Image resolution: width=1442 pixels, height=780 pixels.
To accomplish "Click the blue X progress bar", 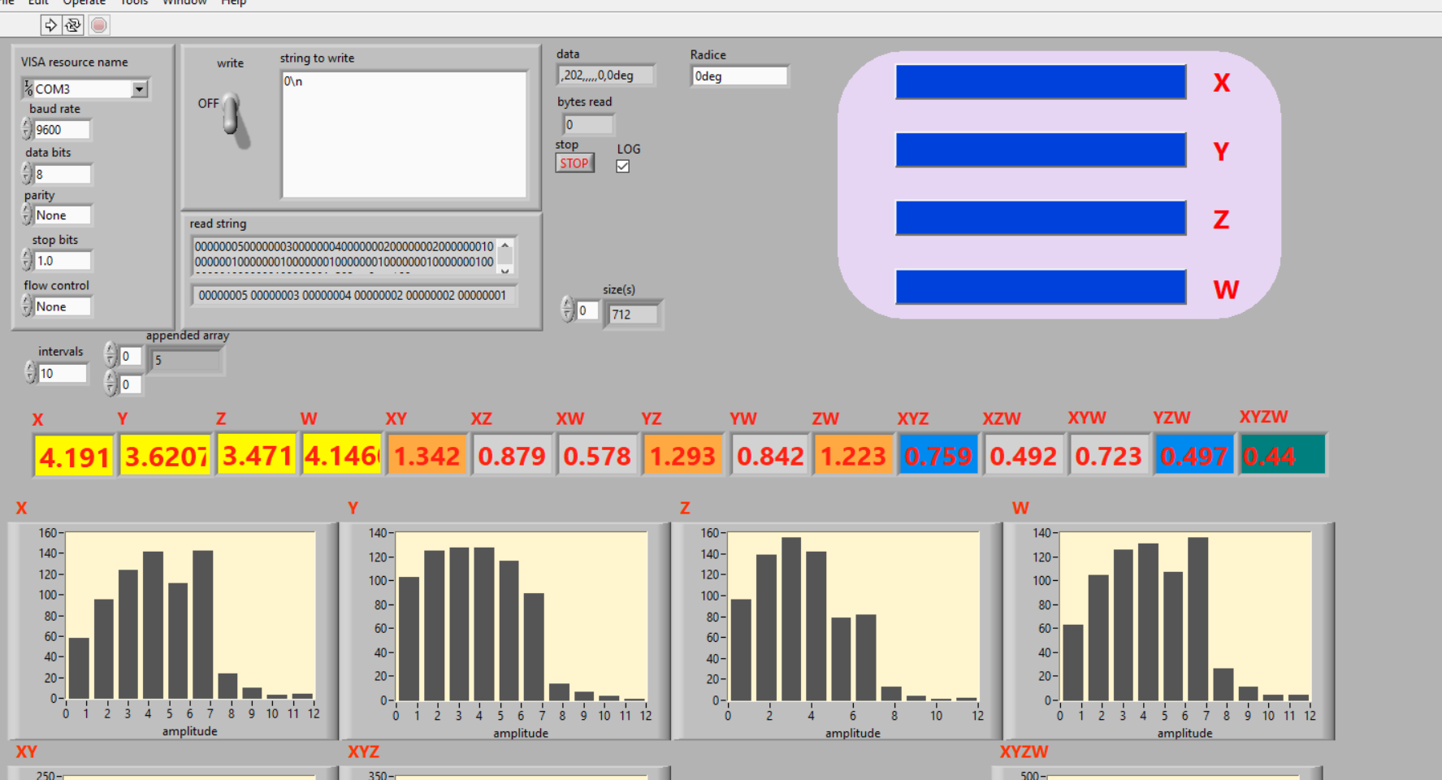I will tap(1040, 82).
